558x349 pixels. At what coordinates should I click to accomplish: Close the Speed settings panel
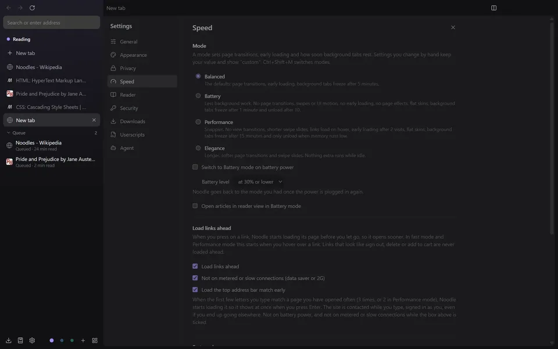[x=453, y=27]
